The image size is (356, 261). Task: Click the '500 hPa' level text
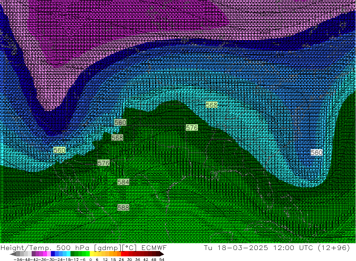tap(73, 247)
